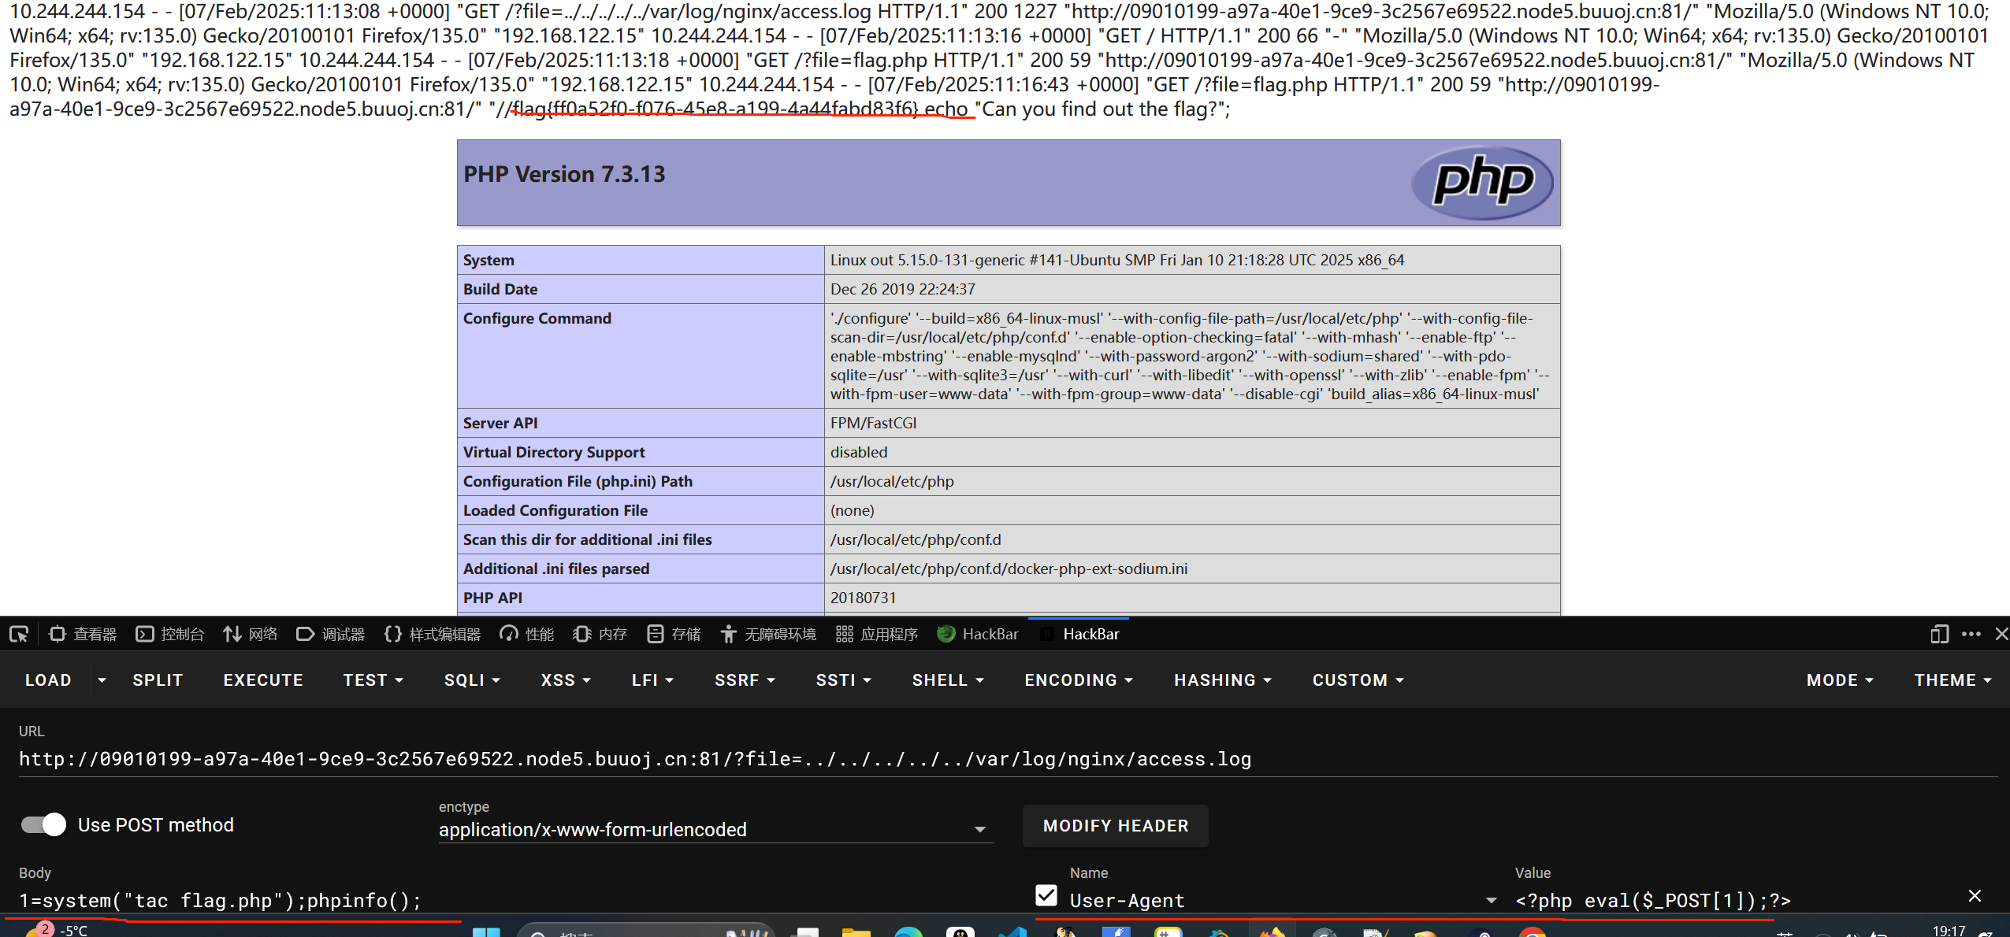Uncheck the User-Agent header checkbox
The image size is (2010, 937).
click(x=1046, y=895)
